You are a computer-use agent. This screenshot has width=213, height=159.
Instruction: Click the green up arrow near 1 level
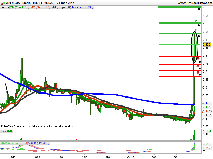point(196,21)
